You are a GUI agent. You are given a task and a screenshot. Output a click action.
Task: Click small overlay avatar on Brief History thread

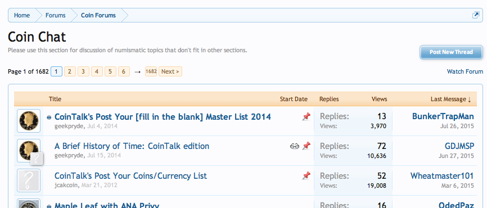coord(37,159)
